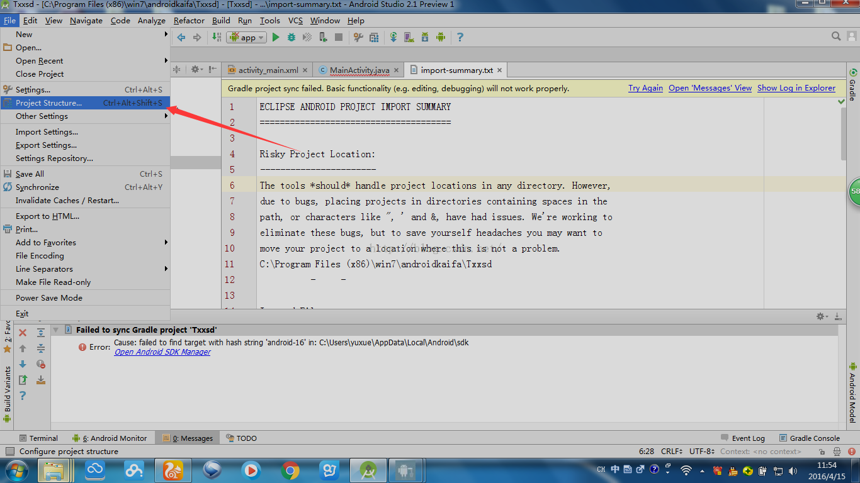This screenshot has width=860, height=483.
Task: Expand the Other Settings submenu
Action: tap(85, 116)
